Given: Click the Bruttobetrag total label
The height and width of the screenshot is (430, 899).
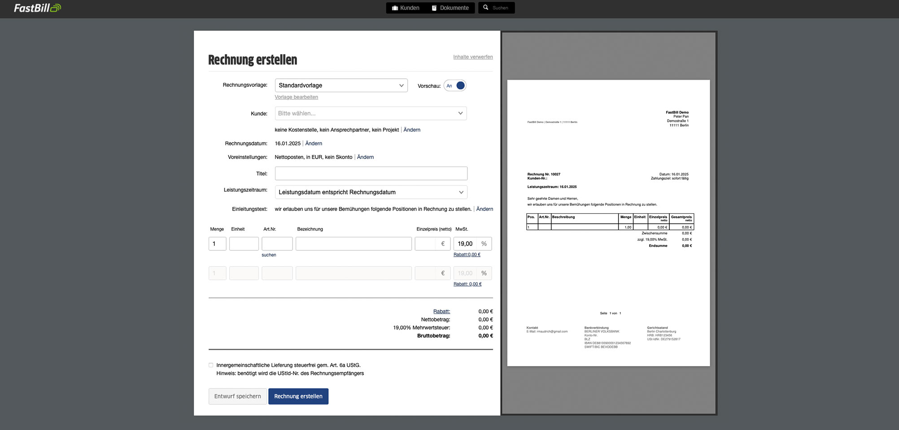Looking at the screenshot, I should (x=433, y=336).
